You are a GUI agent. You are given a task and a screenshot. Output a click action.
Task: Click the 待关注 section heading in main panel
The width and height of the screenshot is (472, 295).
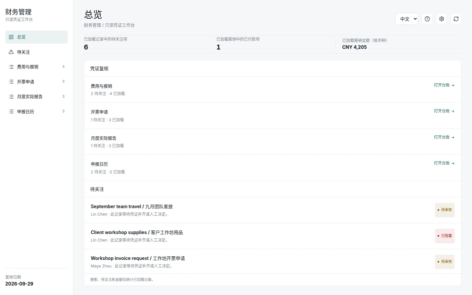click(x=97, y=189)
